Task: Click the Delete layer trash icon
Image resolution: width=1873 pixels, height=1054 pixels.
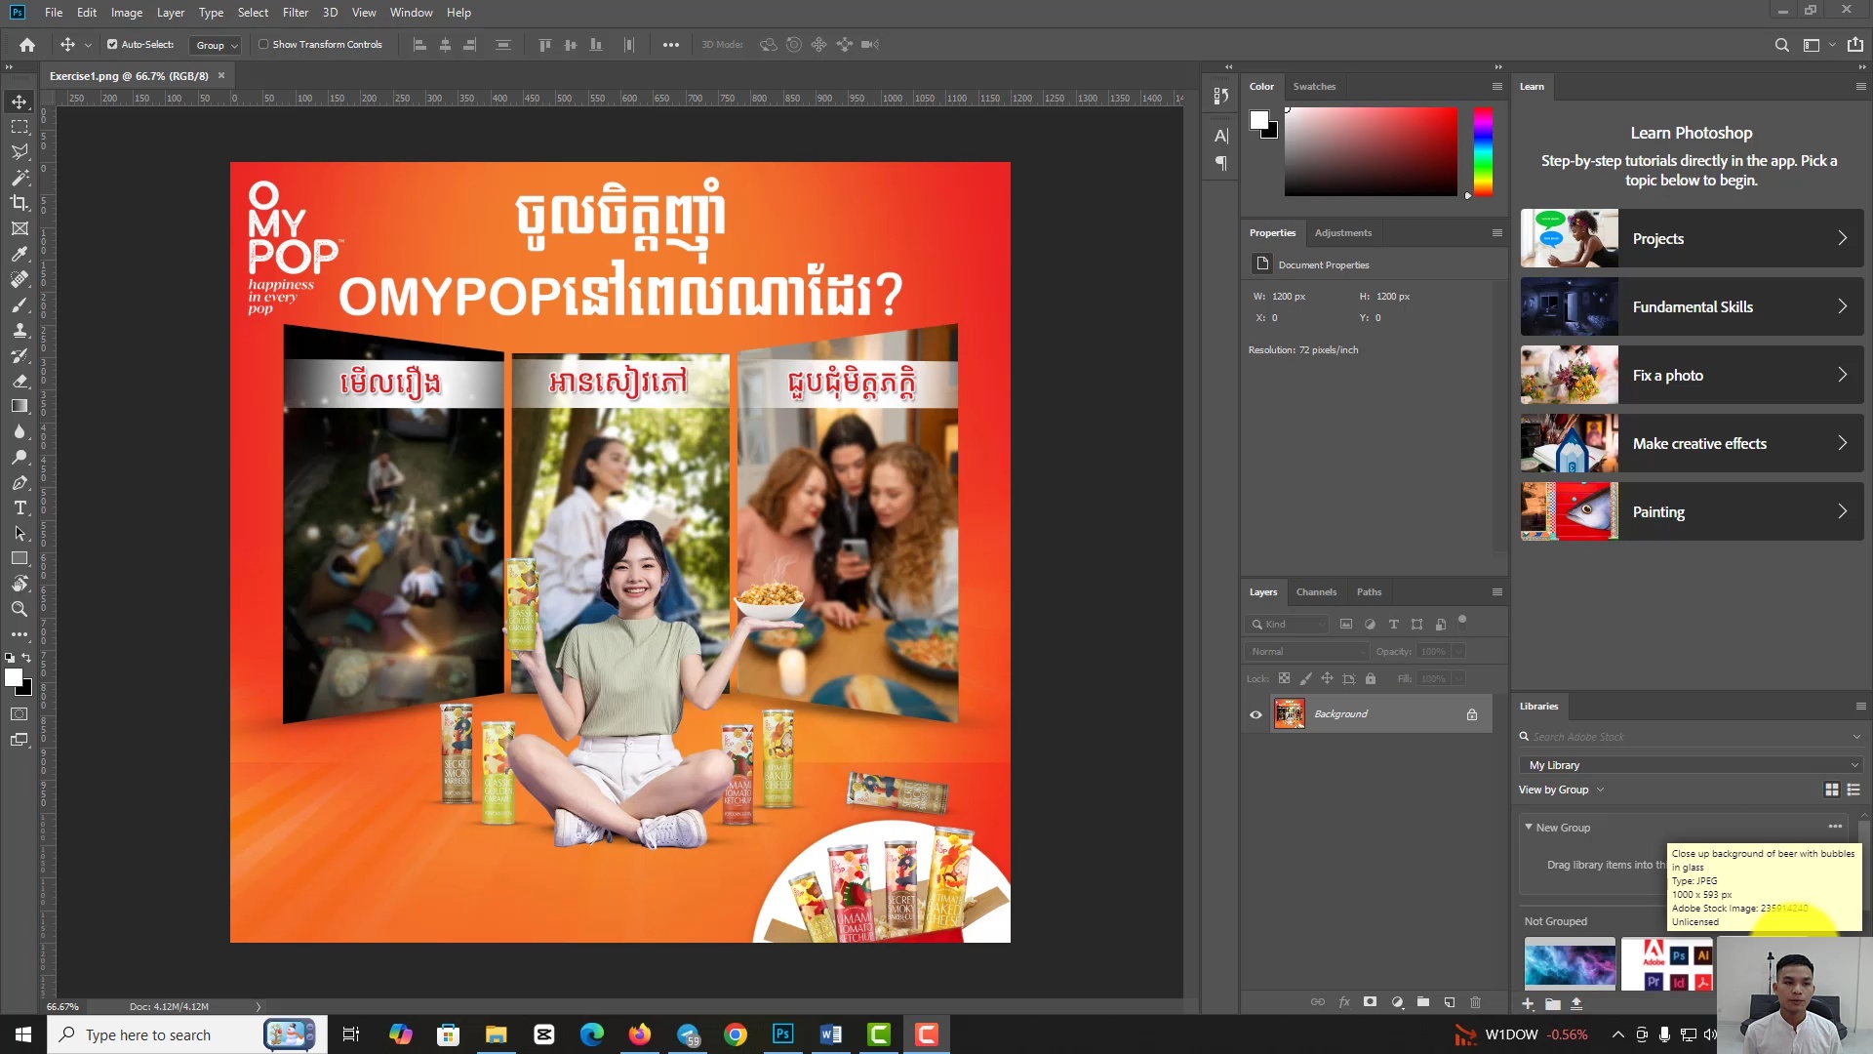Action: click(x=1475, y=1002)
